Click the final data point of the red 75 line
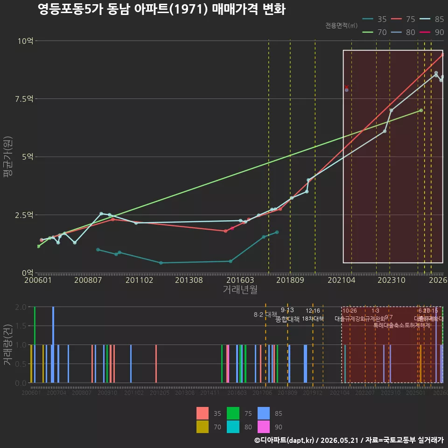The height and width of the screenshot is (448, 448). (442, 54)
